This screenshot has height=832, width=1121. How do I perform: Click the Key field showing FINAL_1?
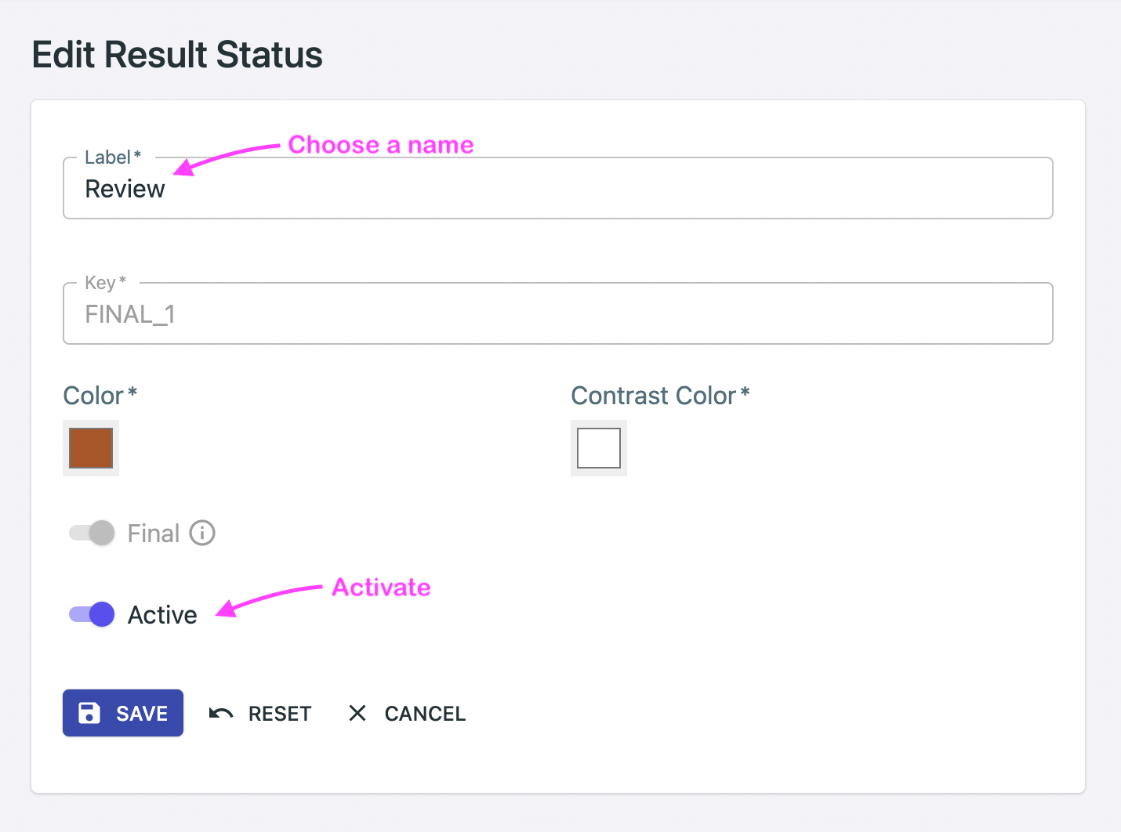point(557,313)
